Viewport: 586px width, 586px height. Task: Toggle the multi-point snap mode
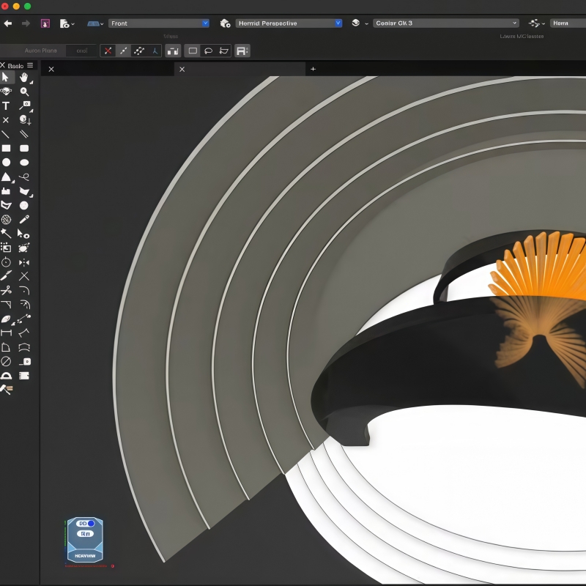(x=139, y=51)
